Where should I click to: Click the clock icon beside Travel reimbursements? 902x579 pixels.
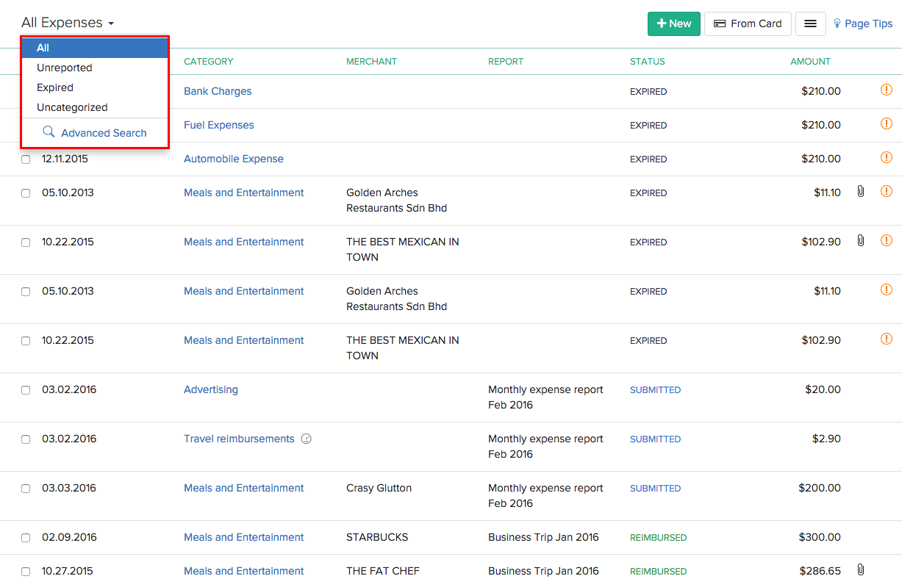click(x=307, y=439)
